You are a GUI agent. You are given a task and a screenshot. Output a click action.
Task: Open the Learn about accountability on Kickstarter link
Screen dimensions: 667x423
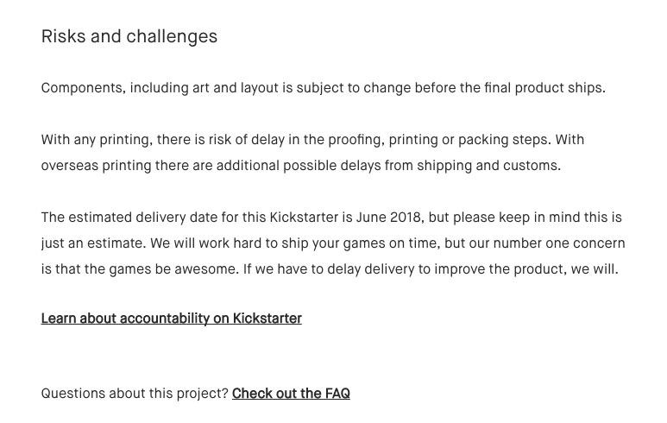[172, 319]
